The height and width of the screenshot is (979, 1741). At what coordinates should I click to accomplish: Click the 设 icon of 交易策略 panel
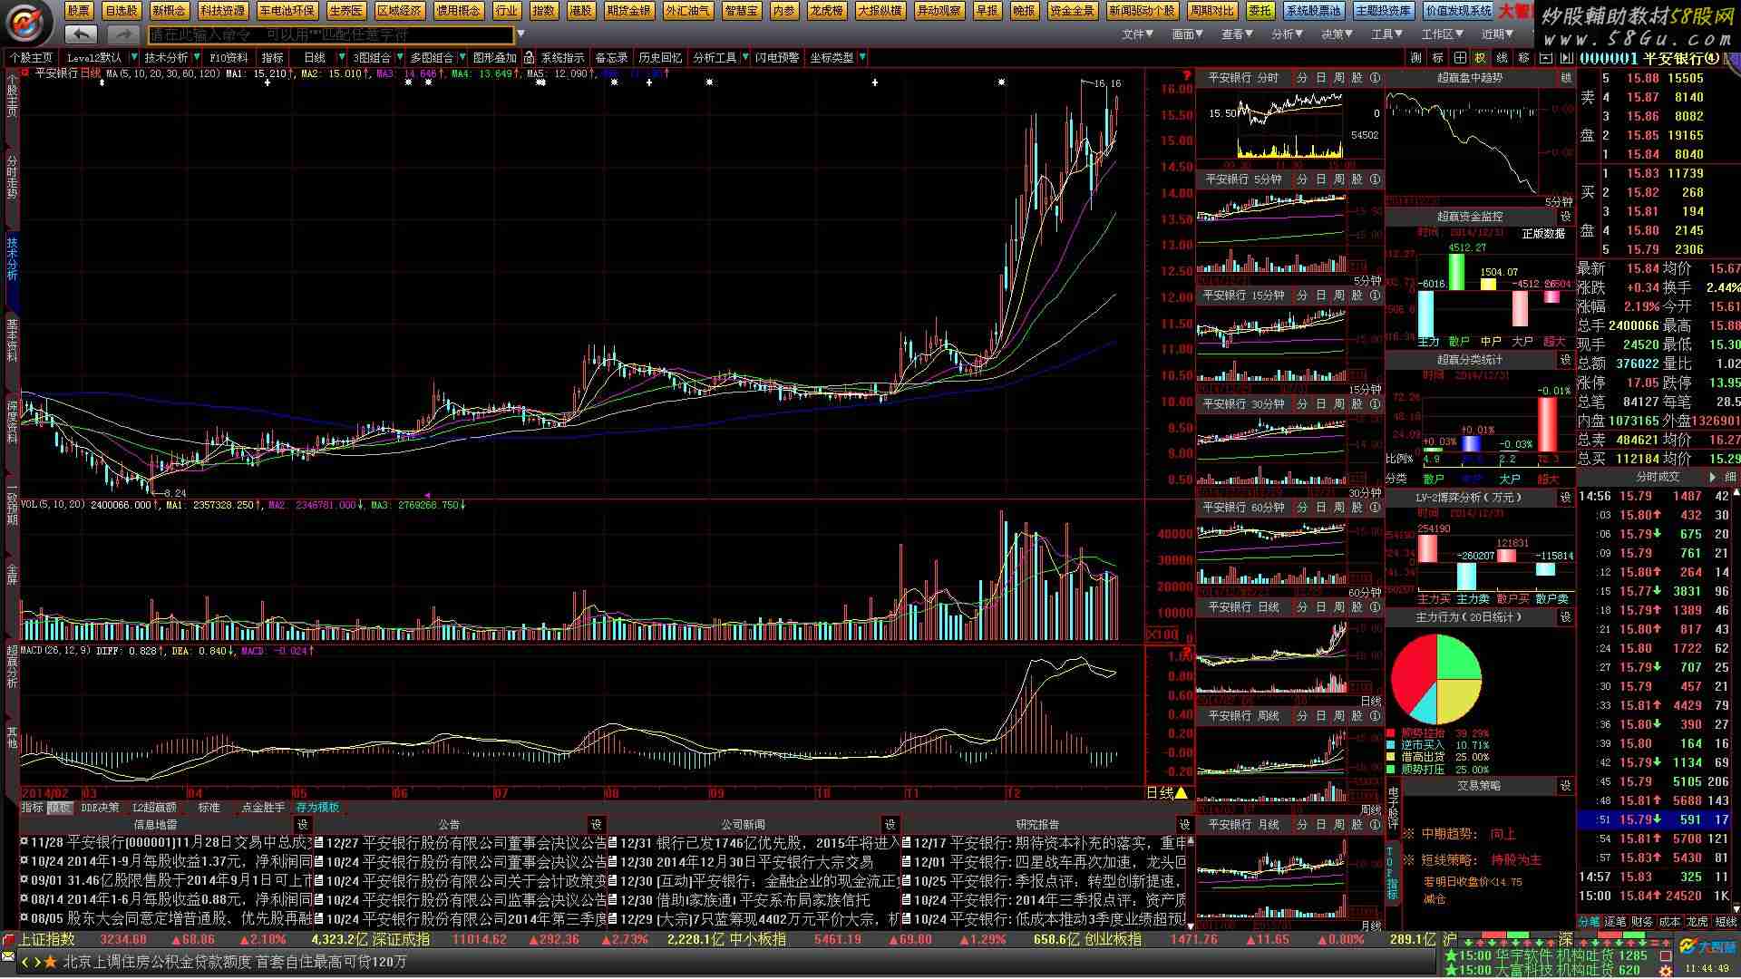click(1566, 785)
